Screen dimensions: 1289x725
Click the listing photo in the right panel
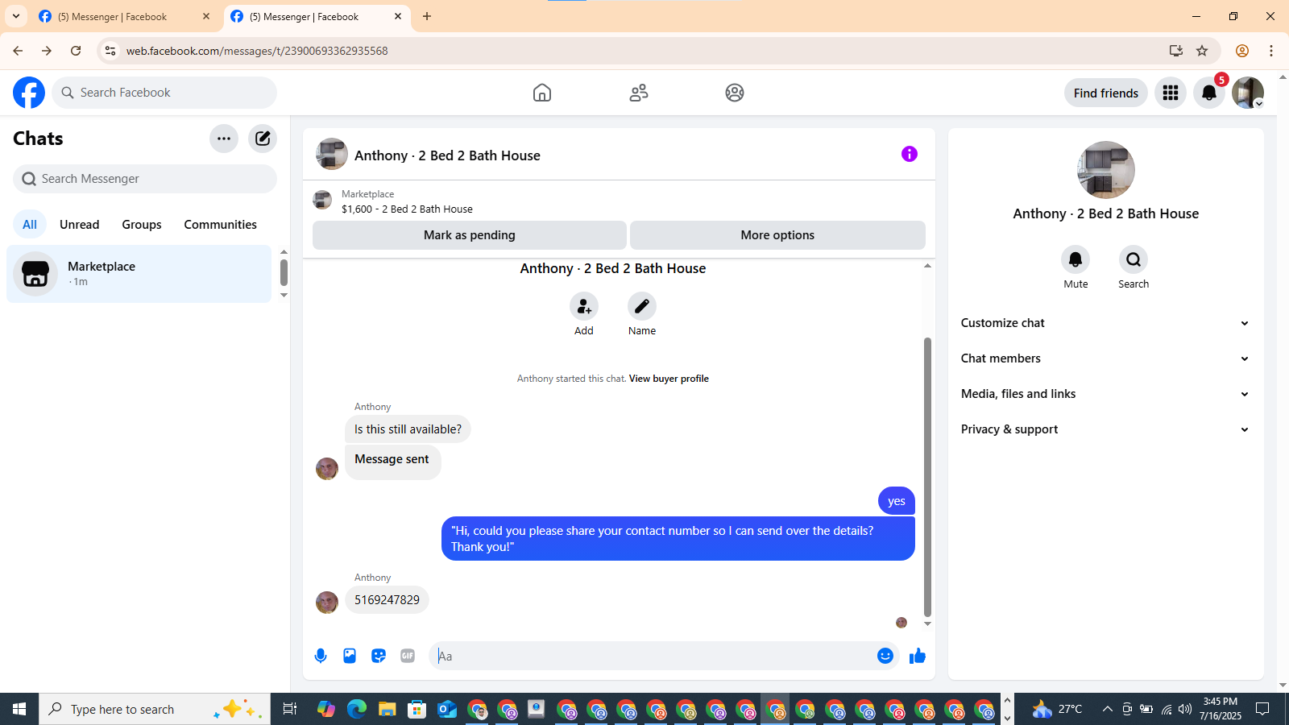(x=1106, y=170)
